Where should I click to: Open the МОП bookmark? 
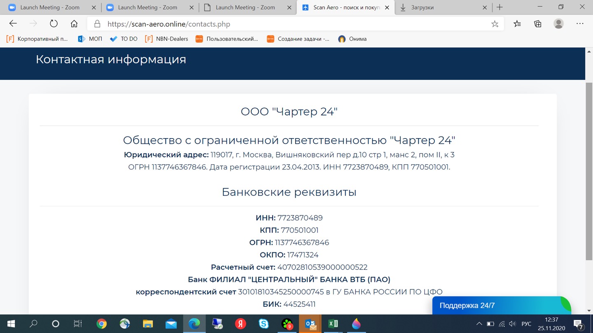coord(90,39)
